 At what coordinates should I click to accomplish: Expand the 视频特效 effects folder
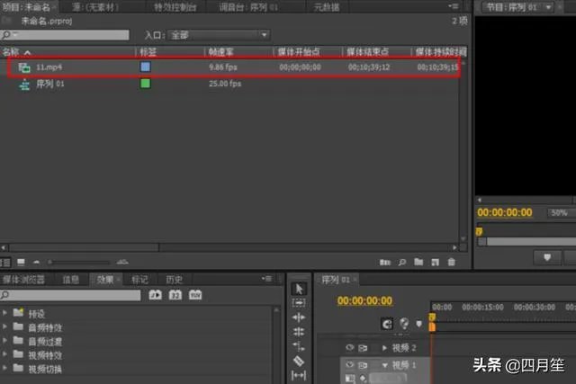coord(4,354)
